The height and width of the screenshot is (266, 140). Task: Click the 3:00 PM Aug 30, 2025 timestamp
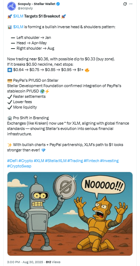(26, 262)
